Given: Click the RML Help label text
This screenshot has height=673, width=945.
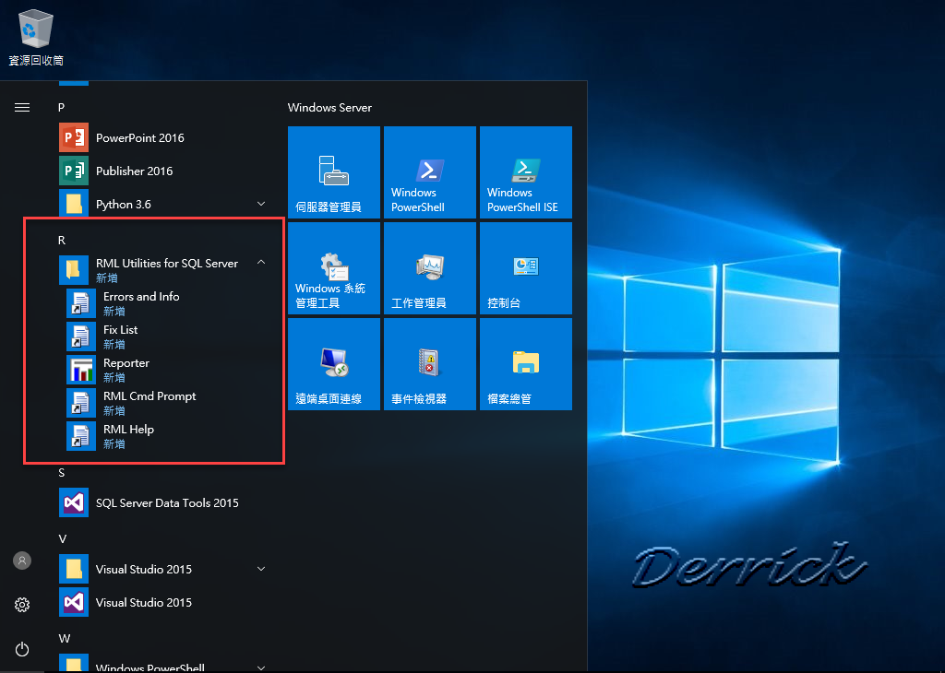Looking at the screenshot, I should click(128, 430).
